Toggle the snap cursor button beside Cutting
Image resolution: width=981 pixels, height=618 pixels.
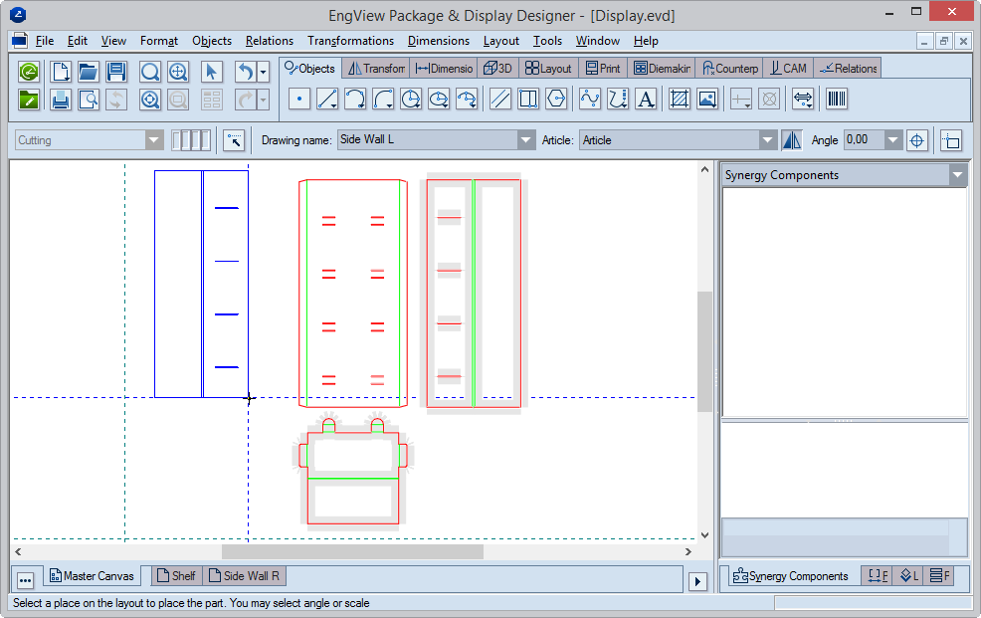pos(234,140)
